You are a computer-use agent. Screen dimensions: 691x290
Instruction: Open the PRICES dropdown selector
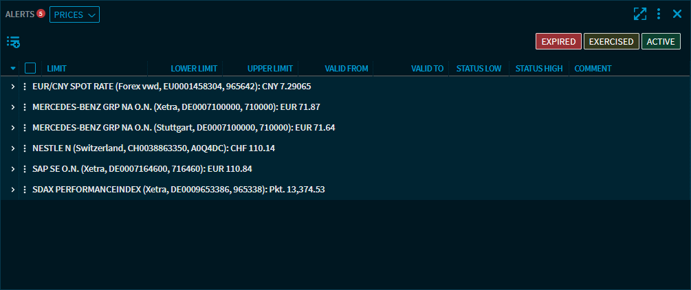click(74, 14)
